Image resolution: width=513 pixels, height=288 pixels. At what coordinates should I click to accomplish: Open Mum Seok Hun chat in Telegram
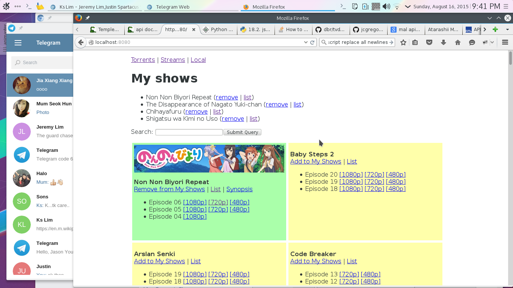pyautogui.click(x=40, y=108)
